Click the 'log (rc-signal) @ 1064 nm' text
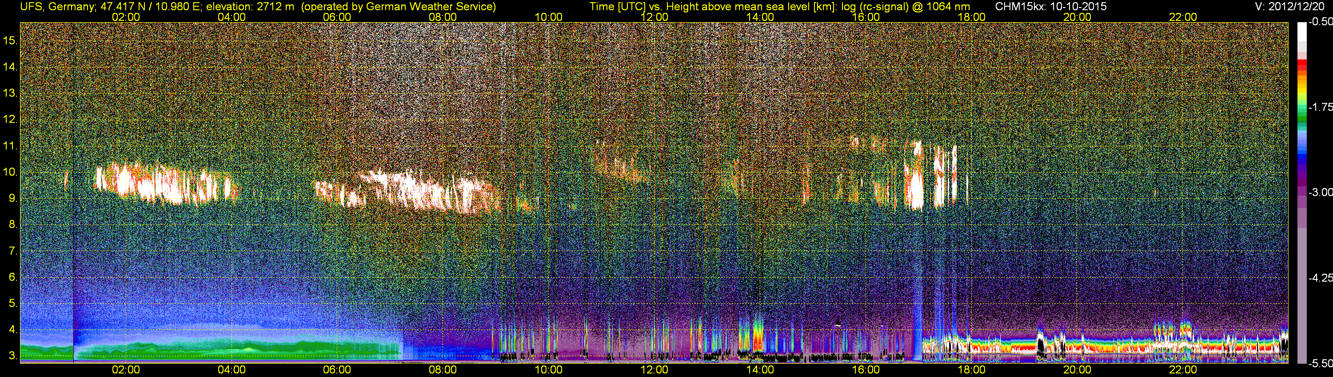1333x377 pixels. click(906, 7)
